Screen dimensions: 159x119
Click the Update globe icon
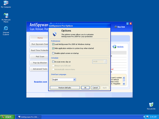(114, 46)
